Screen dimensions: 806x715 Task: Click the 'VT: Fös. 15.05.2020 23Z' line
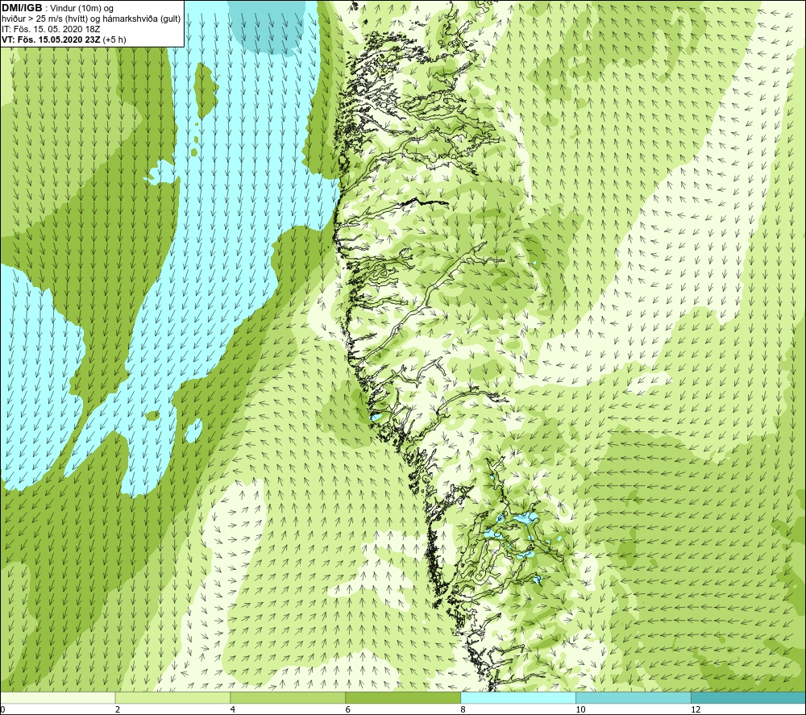click(64, 39)
